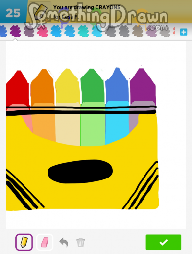Choose the blue swatch directly right of pink

[56, 31]
